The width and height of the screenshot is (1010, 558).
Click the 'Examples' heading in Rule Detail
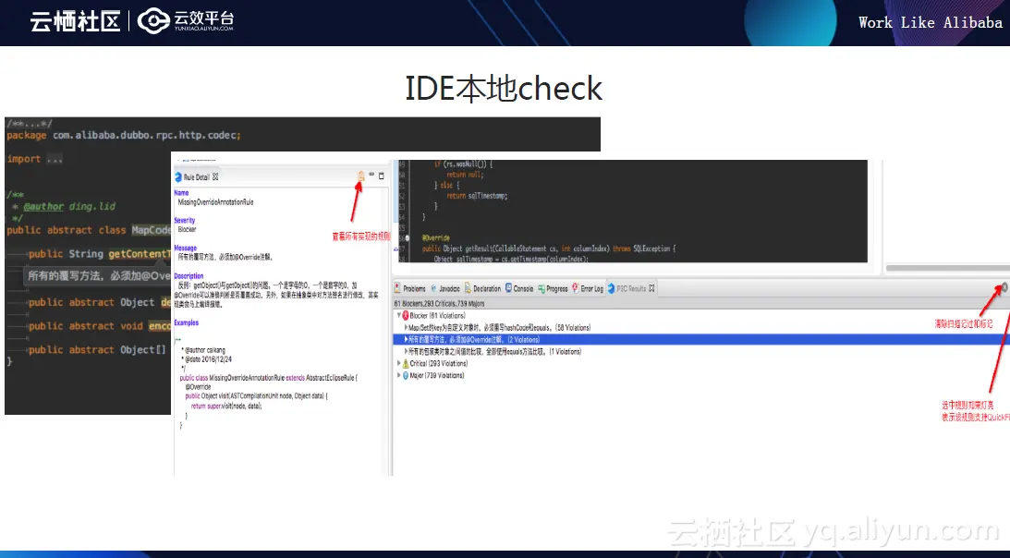tap(186, 322)
